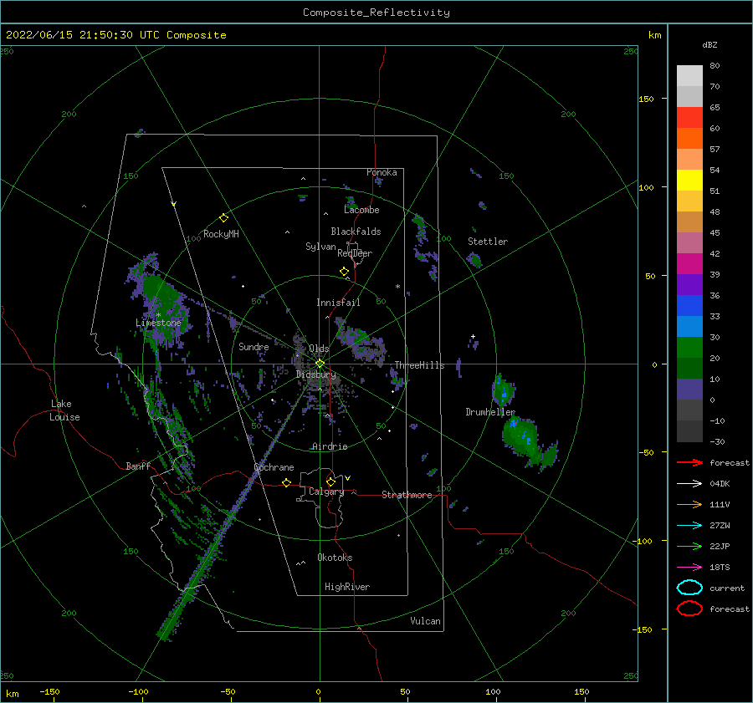Click the green 22JP arrow legend icon
This screenshot has height=703, width=753.
click(689, 546)
